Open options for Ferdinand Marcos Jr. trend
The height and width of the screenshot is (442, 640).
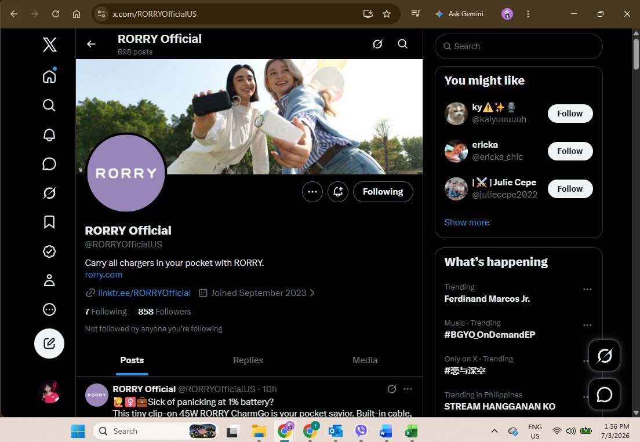coord(587,289)
